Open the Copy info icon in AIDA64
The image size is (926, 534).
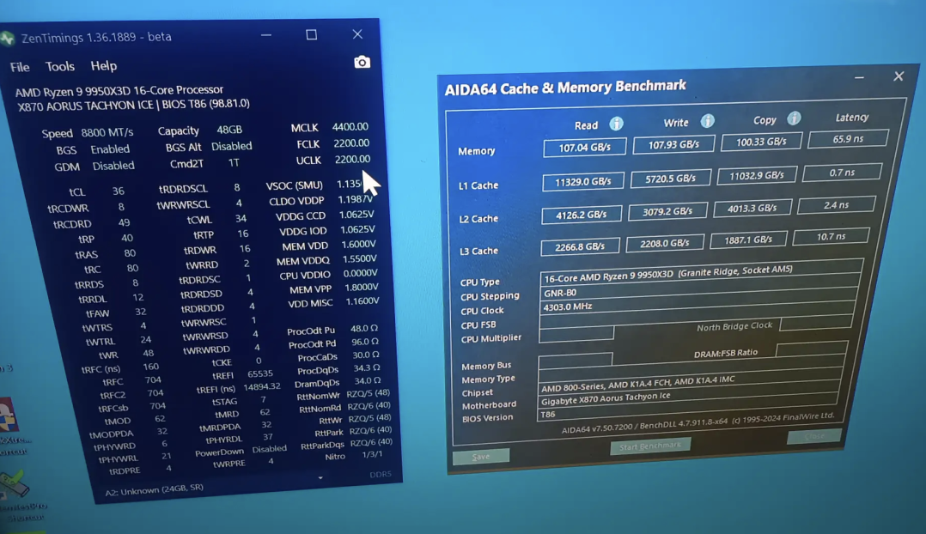794,118
